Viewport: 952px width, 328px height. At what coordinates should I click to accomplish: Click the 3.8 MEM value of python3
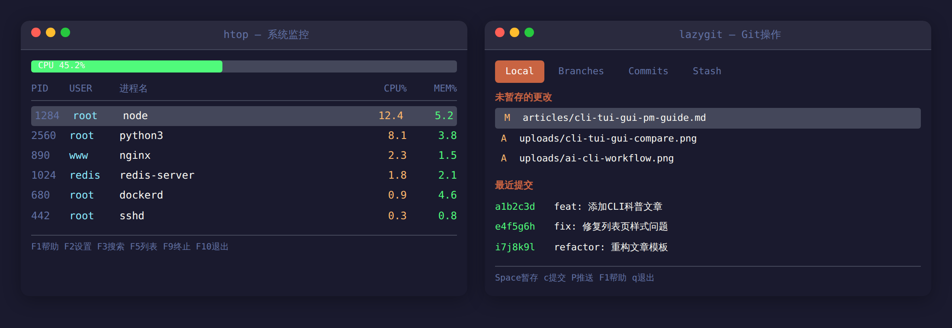pos(447,136)
